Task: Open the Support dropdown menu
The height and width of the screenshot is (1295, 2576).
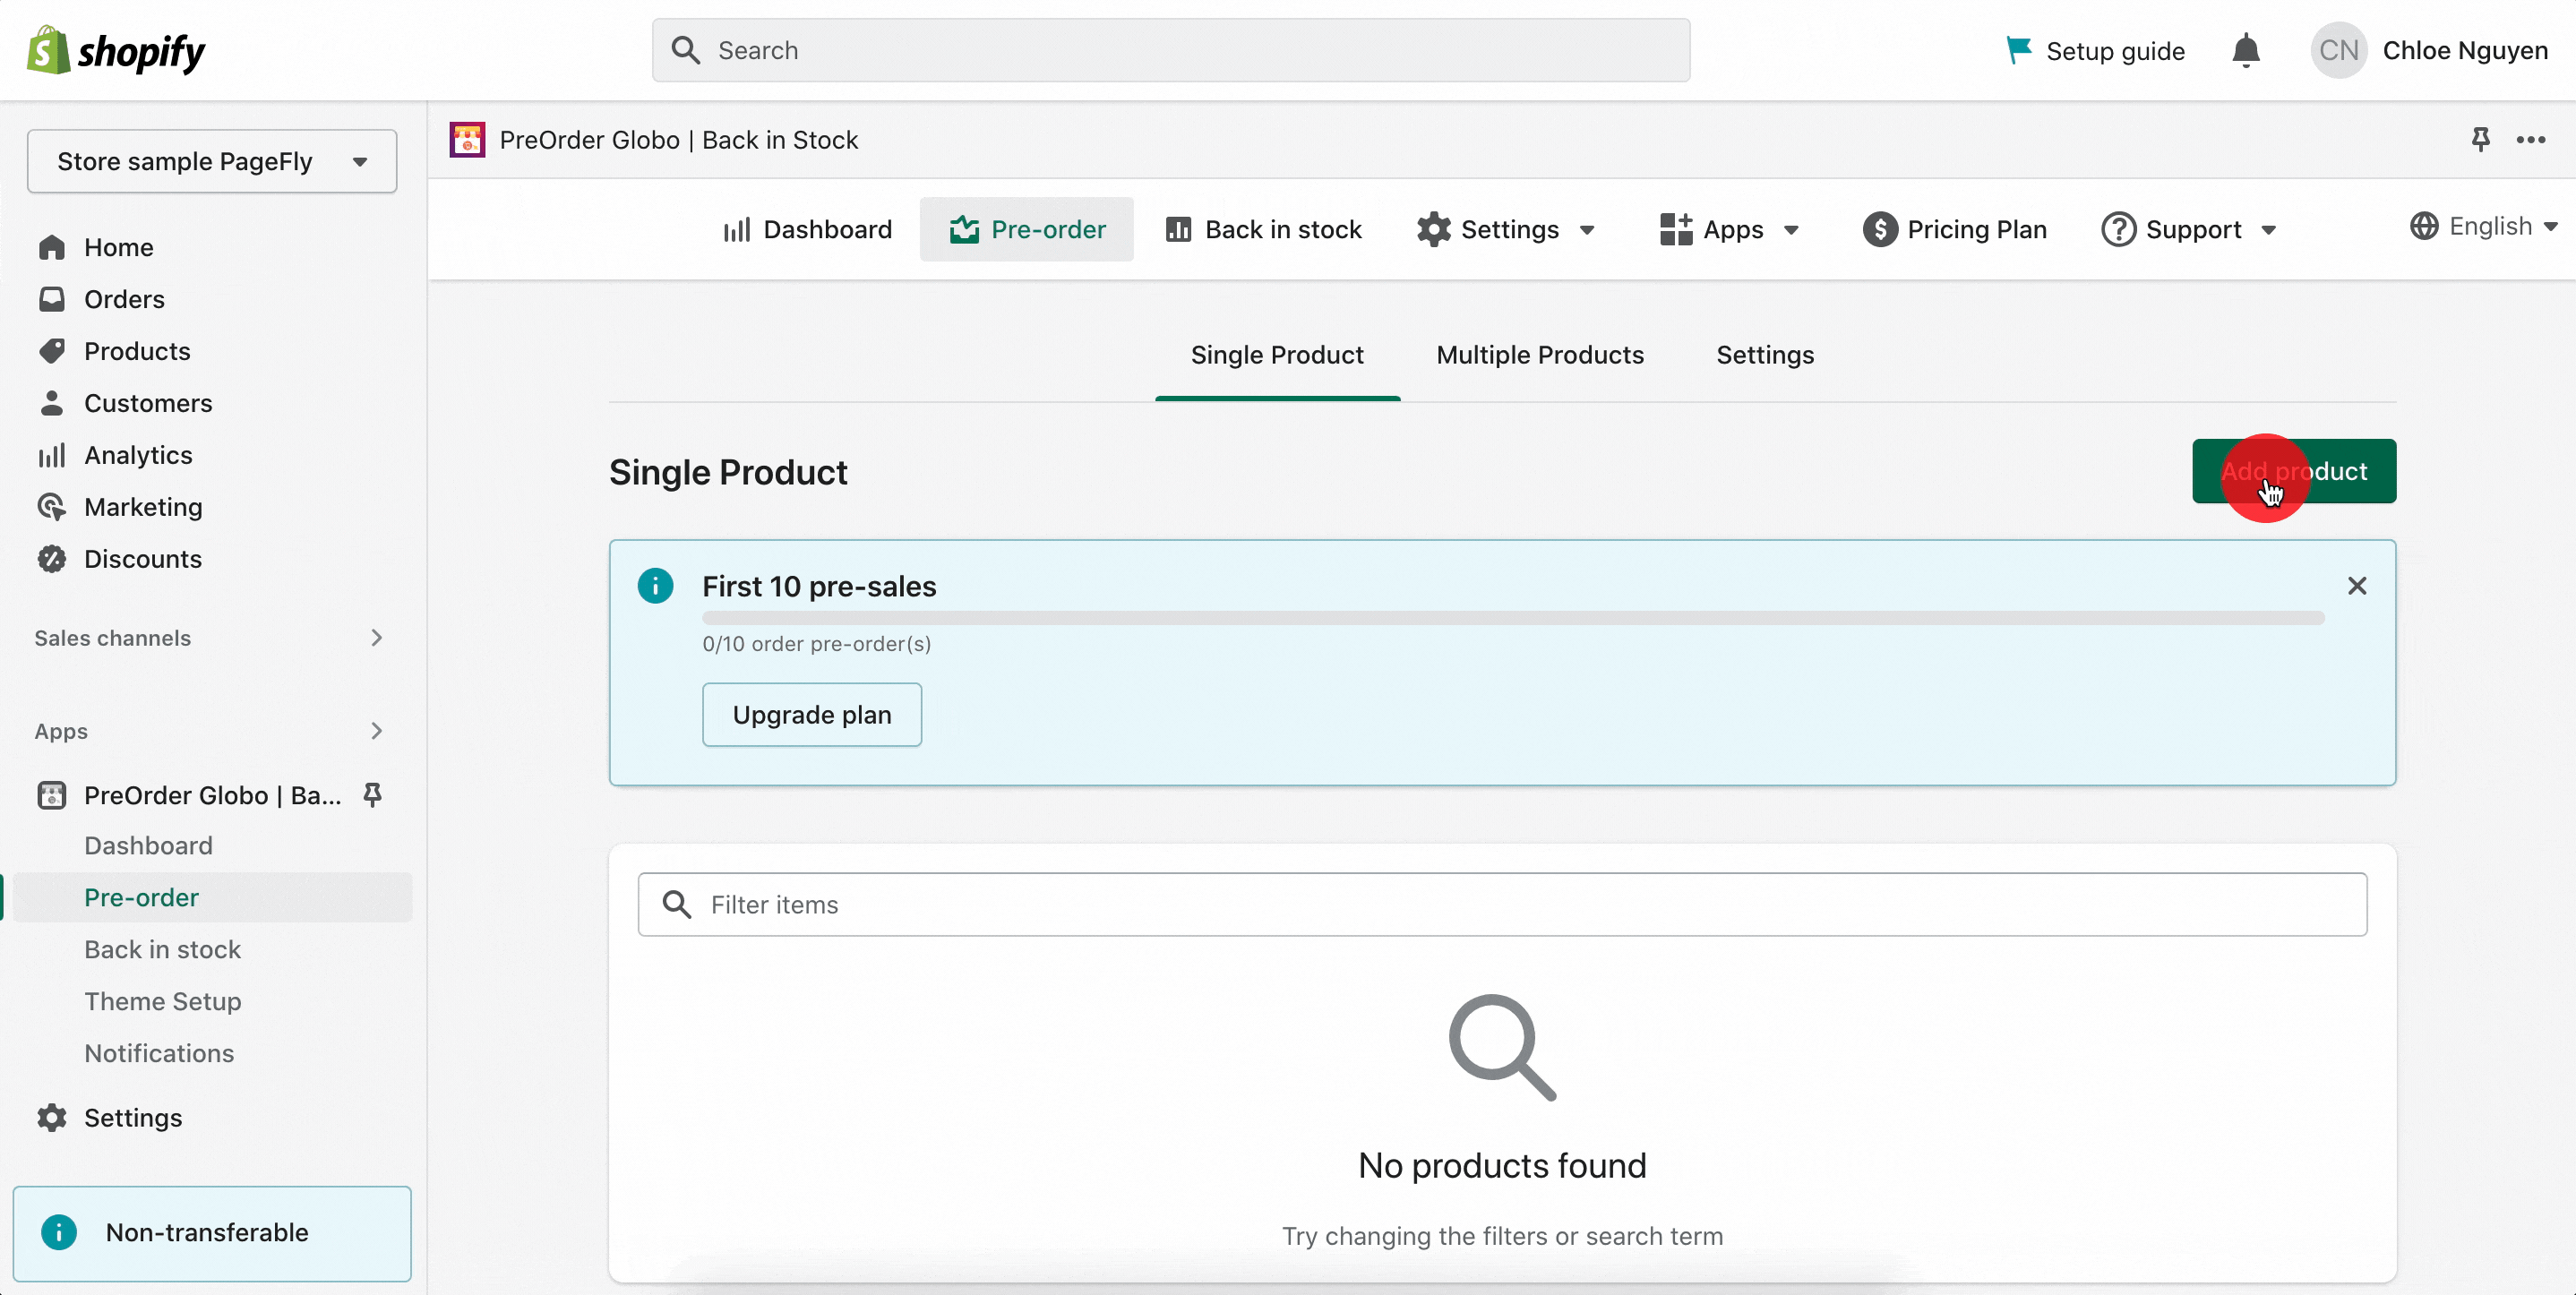Action: click(2190, 229)
